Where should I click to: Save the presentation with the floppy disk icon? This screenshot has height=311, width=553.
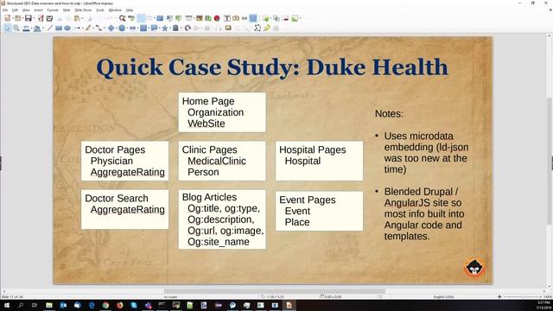click(28, 18)
